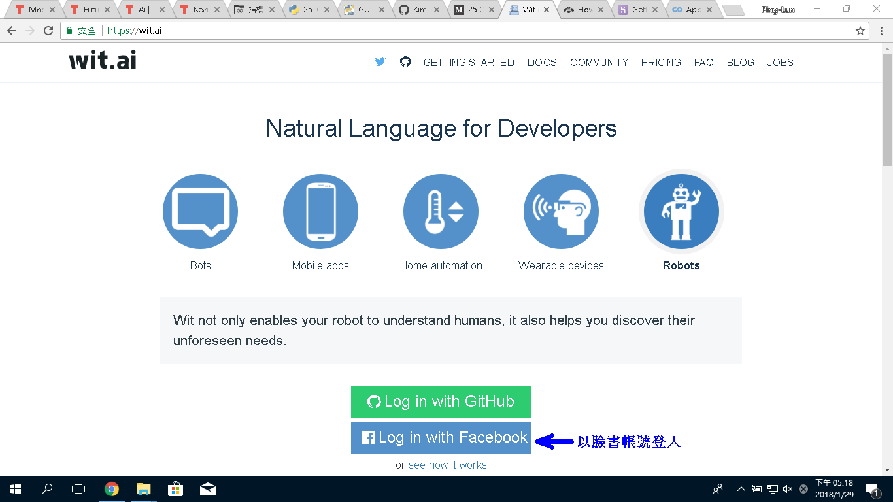Select the Wearable devices icon

click(561, 212)
